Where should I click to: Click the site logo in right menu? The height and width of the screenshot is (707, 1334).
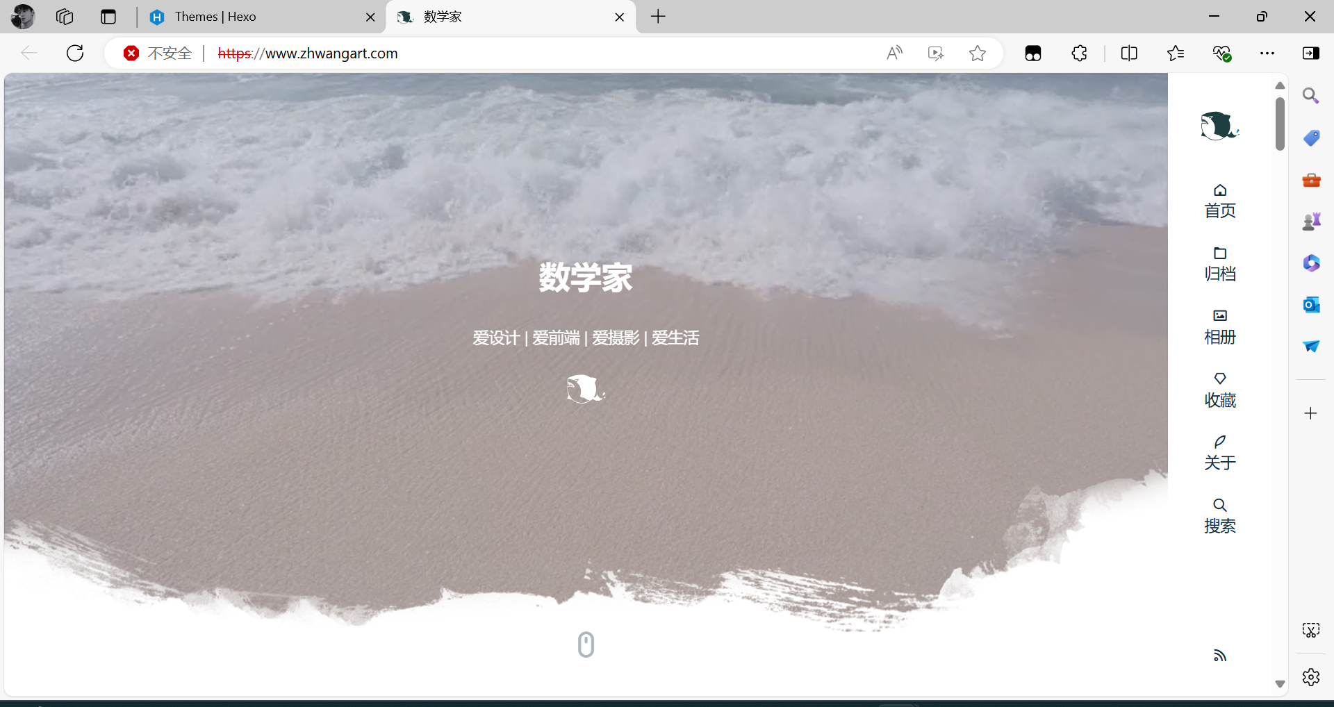1219,126
